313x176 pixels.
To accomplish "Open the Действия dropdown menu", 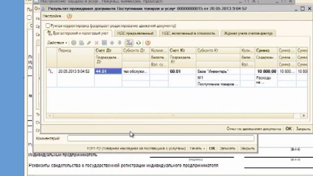I will pos(57,43).
